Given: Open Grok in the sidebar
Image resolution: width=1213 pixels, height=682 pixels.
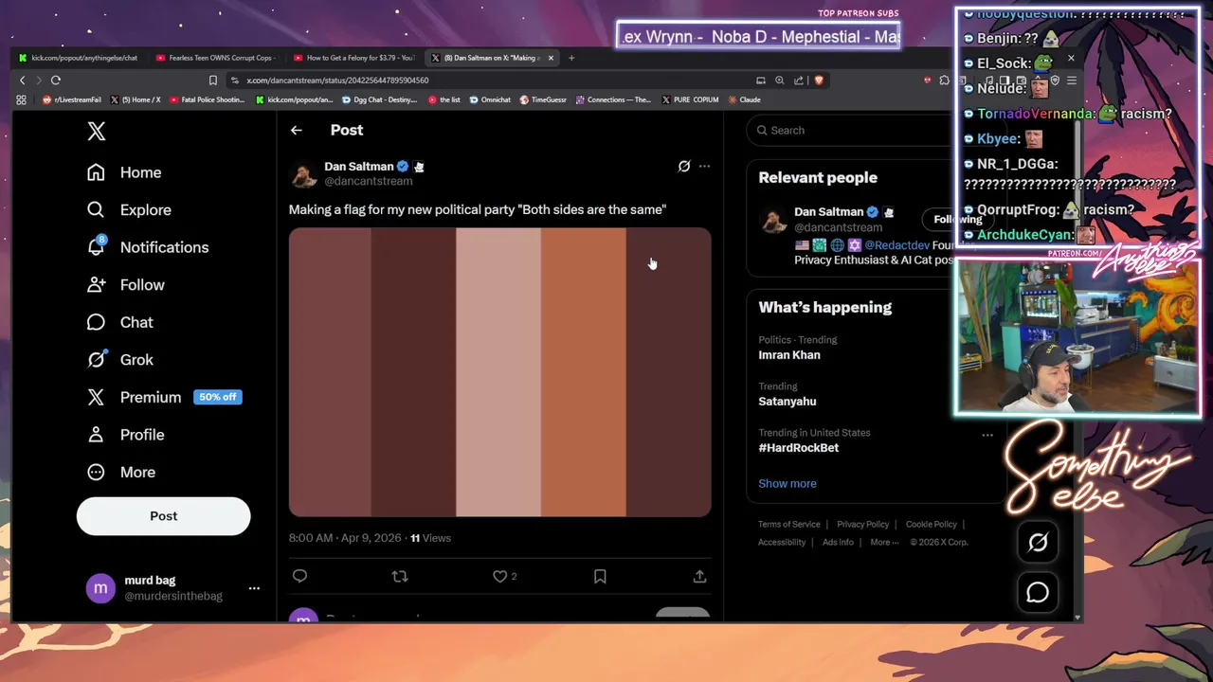Looking at the screenshot, I should [119, 360].
